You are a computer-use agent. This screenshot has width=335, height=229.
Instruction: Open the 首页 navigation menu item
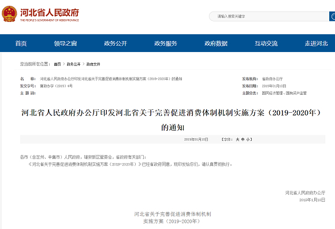point(21,43)
